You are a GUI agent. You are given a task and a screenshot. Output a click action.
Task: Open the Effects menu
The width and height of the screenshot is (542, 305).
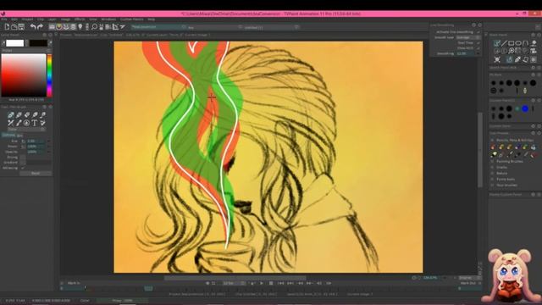(x=80, y=19)
